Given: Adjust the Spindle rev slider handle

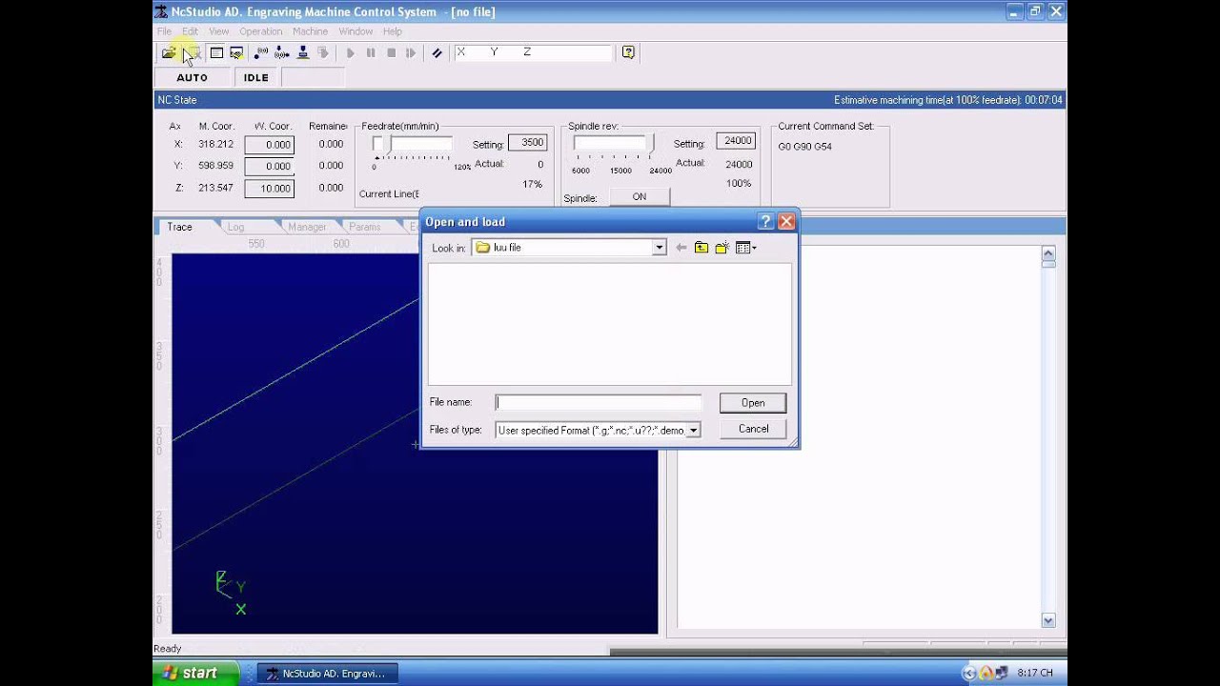Looking at the screenshot, I should point(652,144).
